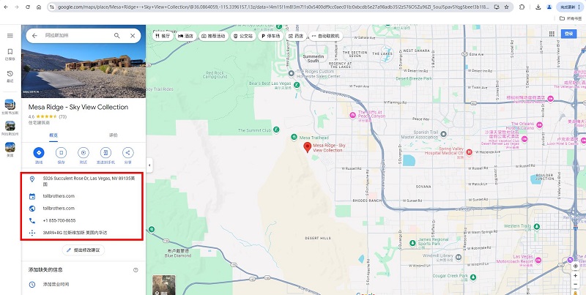
Task: Click The Summit Club golf marker
Action: [276, 130]
